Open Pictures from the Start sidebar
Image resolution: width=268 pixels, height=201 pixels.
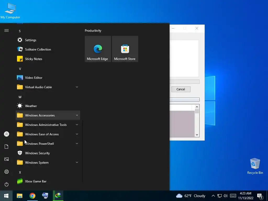coord(7,159)
